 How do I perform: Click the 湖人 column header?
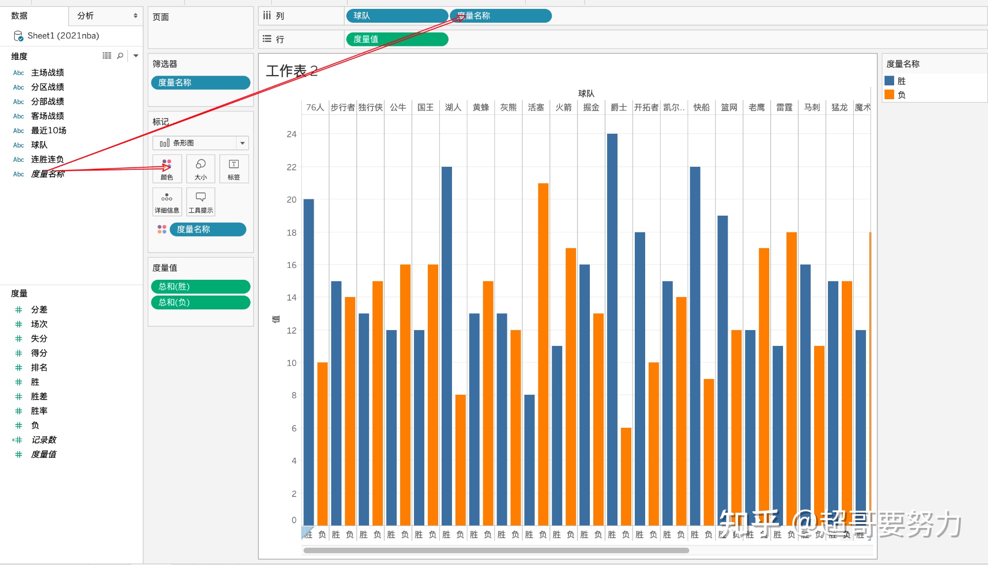(x=453, y=107)
